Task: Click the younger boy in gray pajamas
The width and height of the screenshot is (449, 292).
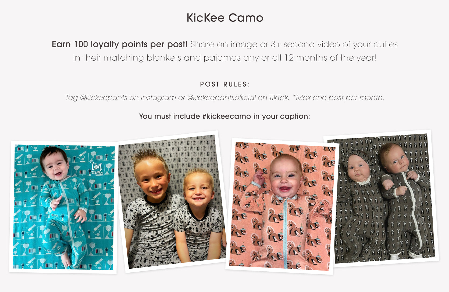Action: click(199, 215)
